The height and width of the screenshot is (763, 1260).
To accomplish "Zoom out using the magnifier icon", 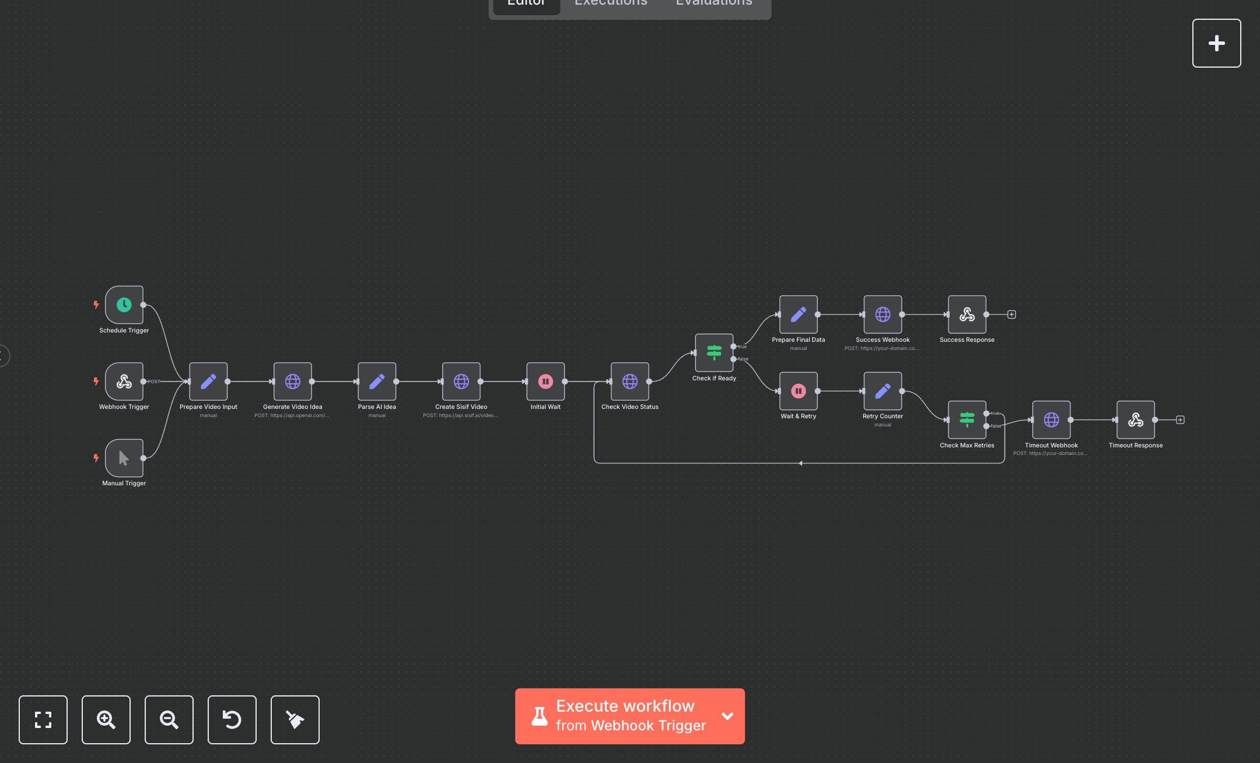I will 169,720.
